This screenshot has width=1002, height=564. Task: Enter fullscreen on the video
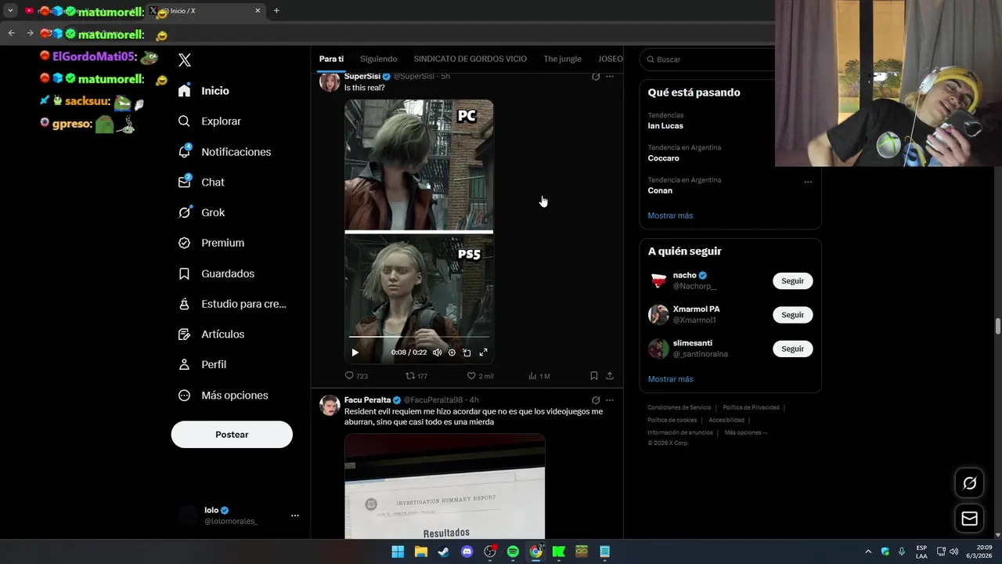click(x=483, y=352)
